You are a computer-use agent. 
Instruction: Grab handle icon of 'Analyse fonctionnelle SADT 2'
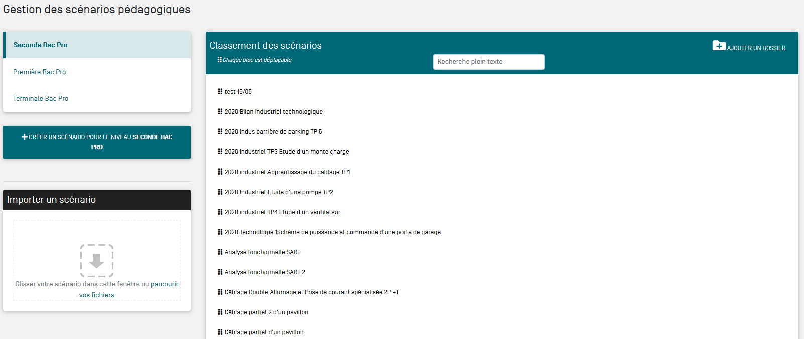[220, 272]
